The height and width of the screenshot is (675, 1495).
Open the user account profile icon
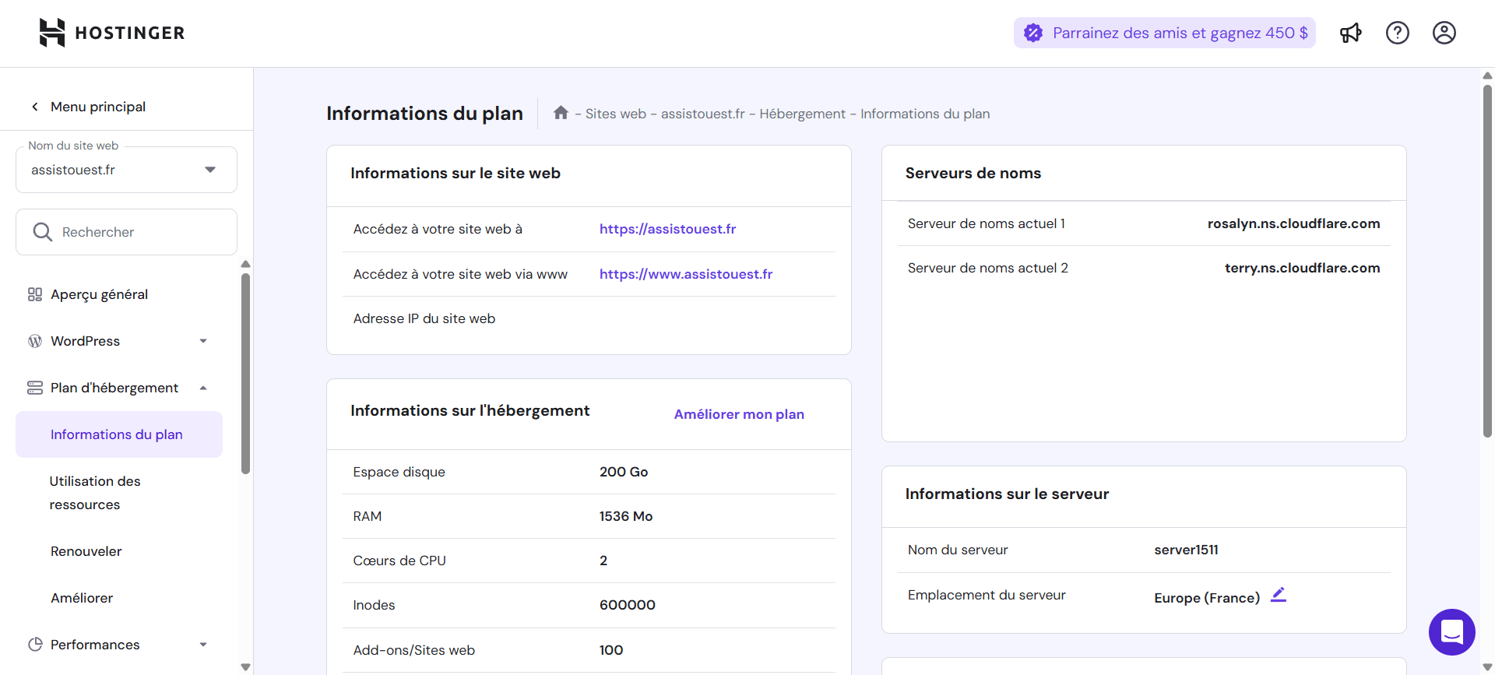[x=1444, y=33]
